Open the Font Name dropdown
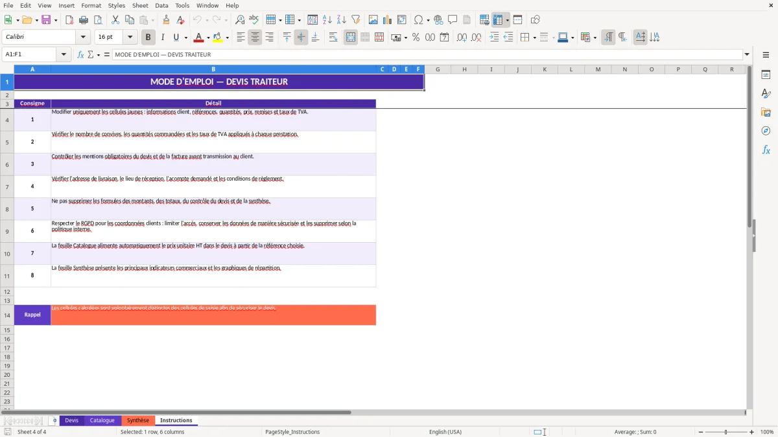Screen dimensions: 778x437 tap(82, 38)
